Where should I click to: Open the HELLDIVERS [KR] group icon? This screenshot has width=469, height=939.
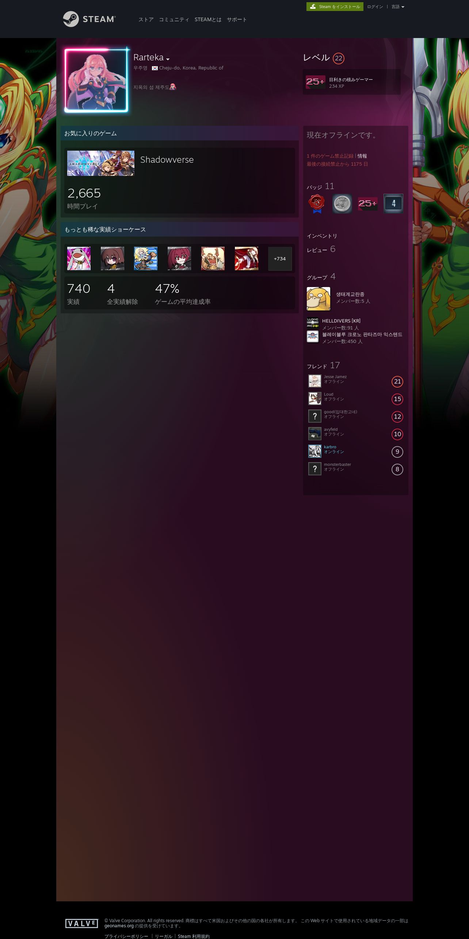tap(313, 323)
